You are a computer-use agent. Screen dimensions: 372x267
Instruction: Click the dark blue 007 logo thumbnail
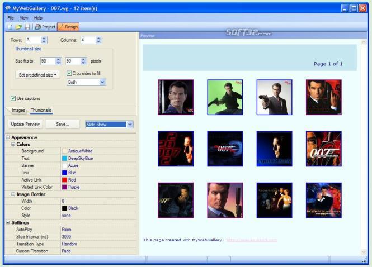[x=225, y=149]
